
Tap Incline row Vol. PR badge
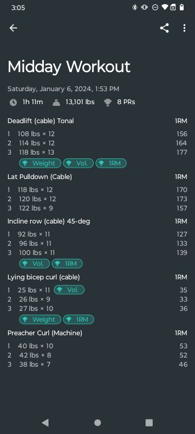35,264
